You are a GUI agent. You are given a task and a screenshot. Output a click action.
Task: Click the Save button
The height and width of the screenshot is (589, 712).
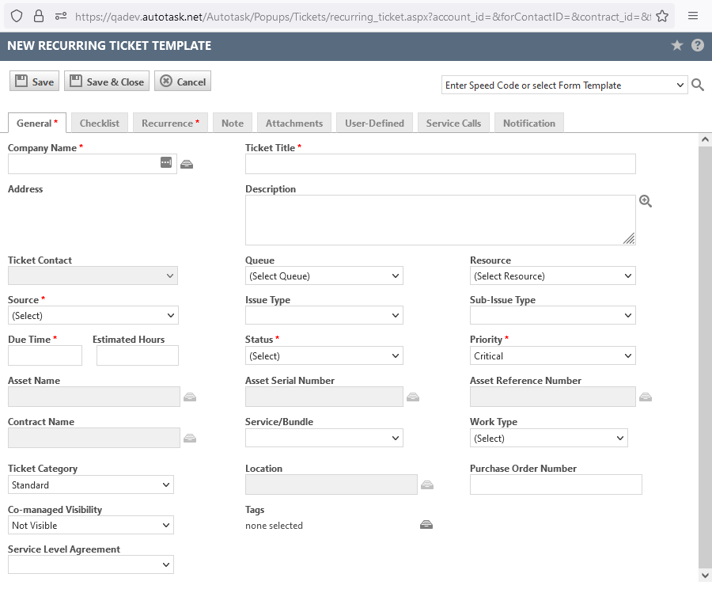point(35,82)
